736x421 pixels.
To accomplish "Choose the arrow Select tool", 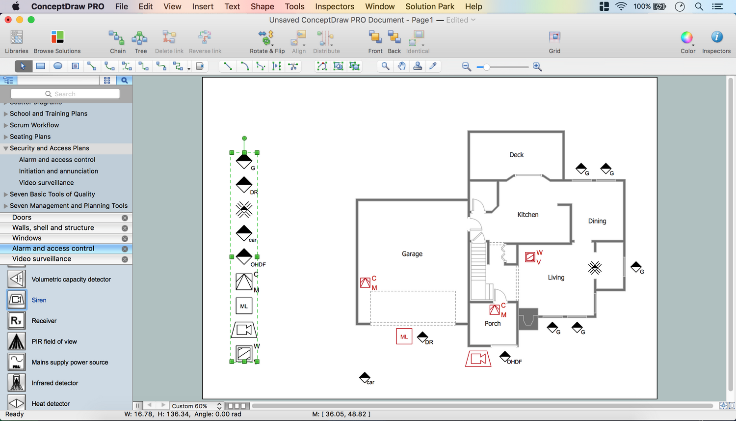I will 23,66.
